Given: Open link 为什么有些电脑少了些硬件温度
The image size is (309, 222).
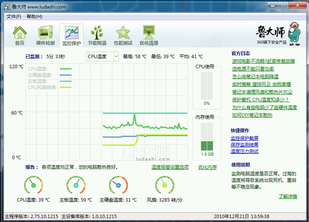Looking at the screenshot, I should 265,107.
